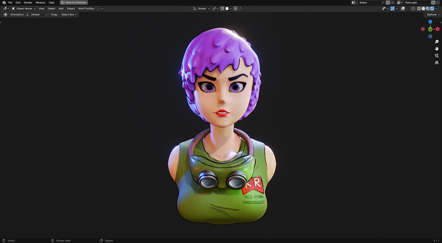The image size is (442, 243).
Task: Click the ViewLayer name field
Action: pos(417,2)
